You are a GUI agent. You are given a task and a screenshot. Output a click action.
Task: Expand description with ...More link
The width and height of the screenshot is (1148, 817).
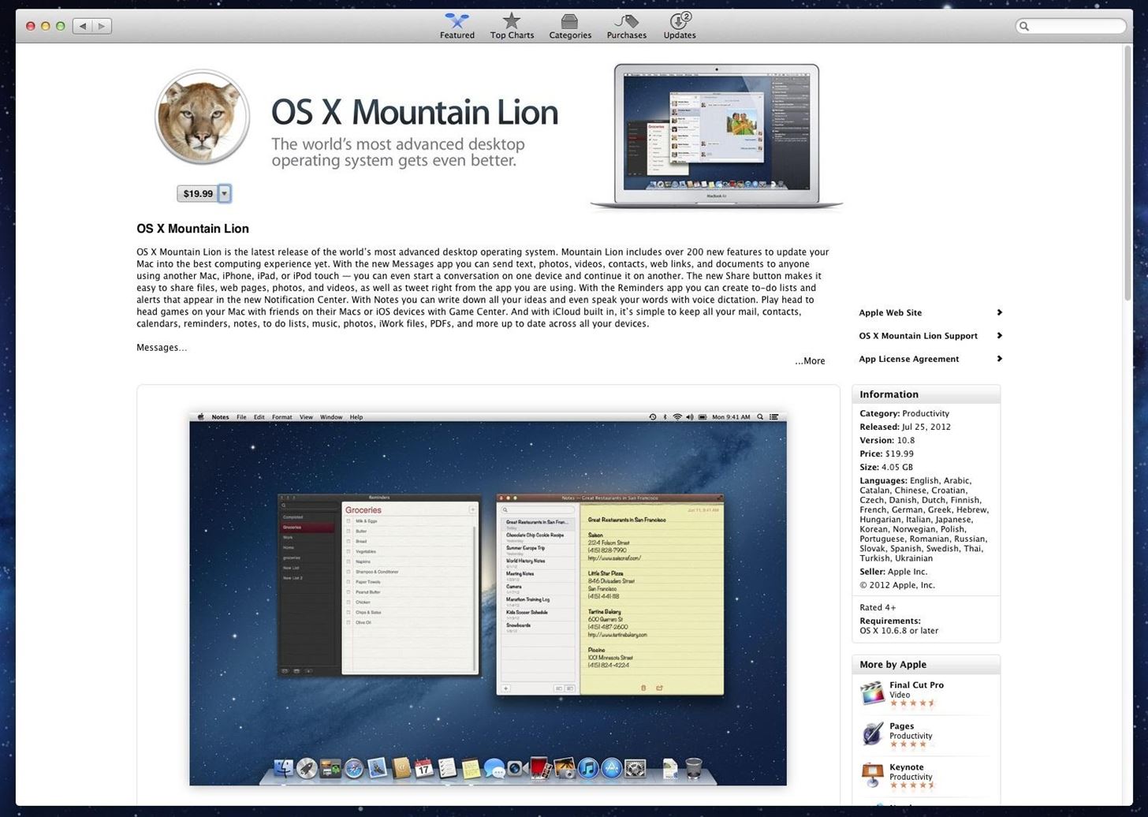click(810, 361)
